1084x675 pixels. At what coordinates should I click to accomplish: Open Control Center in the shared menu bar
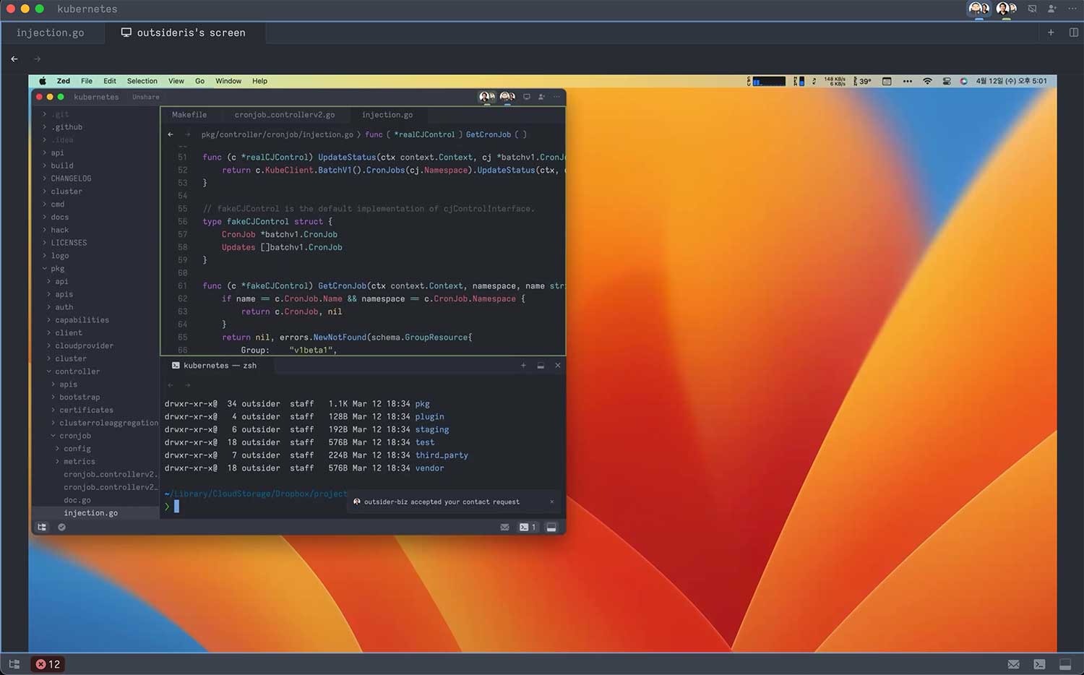(947, 81)
